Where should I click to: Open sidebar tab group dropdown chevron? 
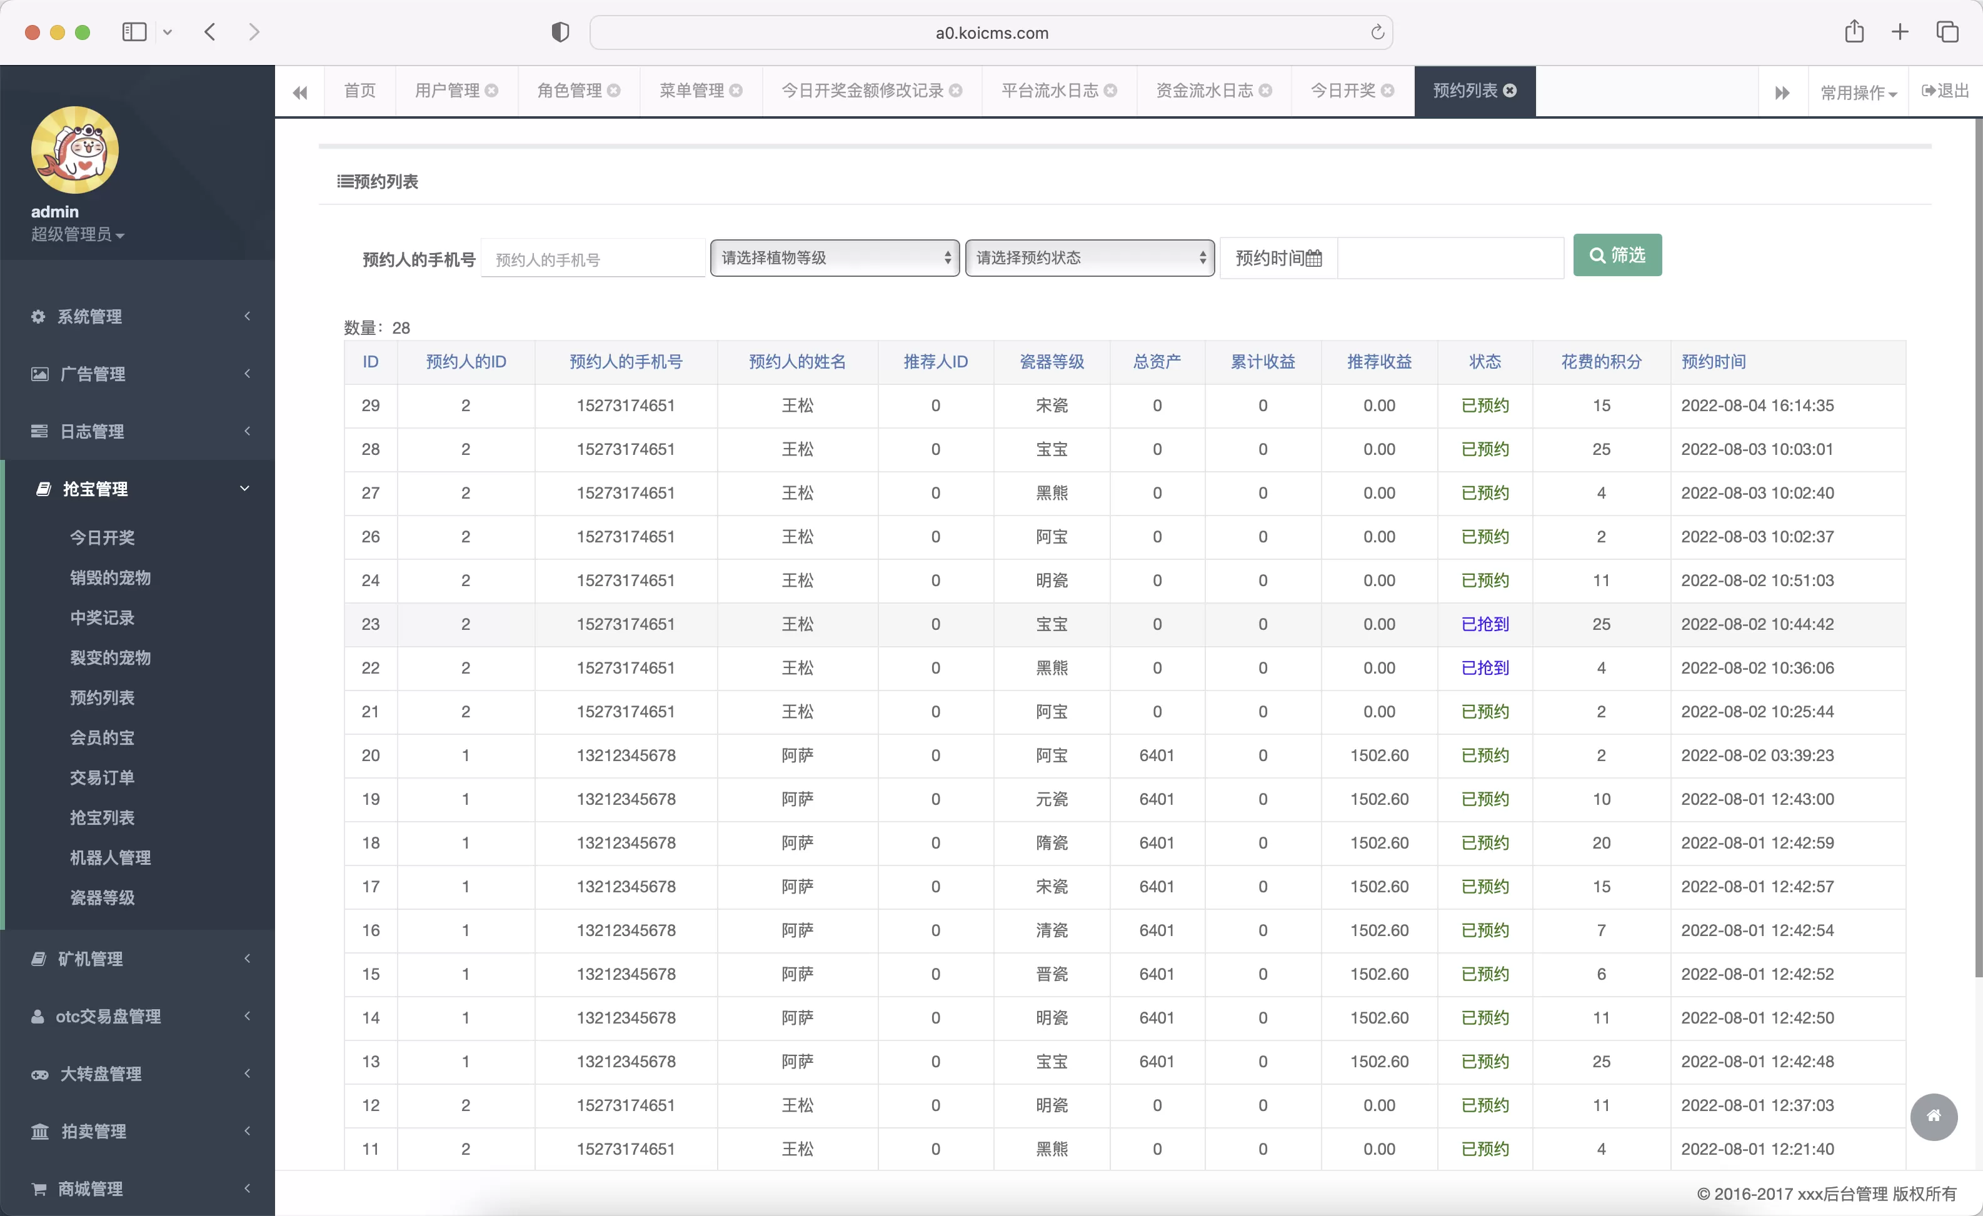point(168,32)
